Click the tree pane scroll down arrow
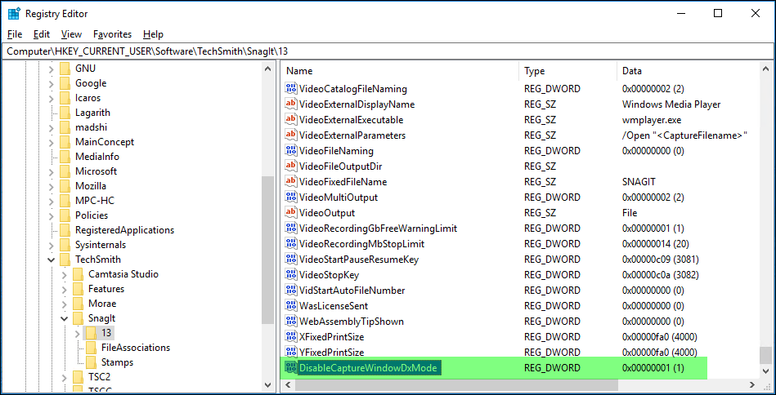 coord(267,384)
